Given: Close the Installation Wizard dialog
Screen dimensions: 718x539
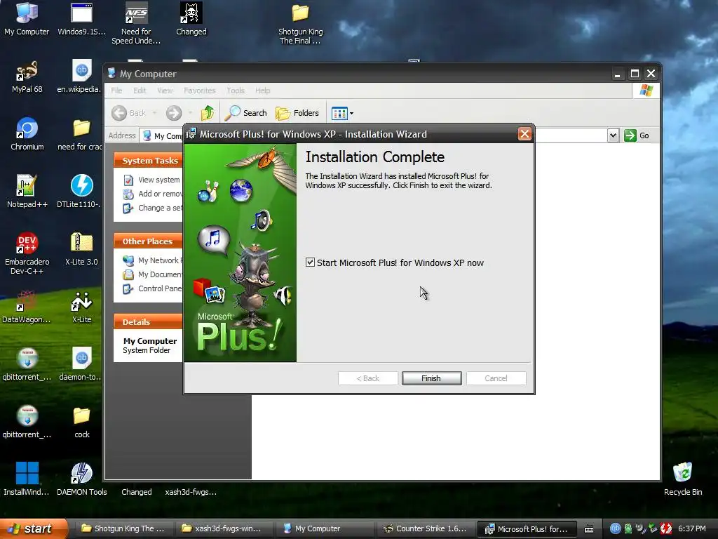Looking at the screenshot, I should [524, 134].
